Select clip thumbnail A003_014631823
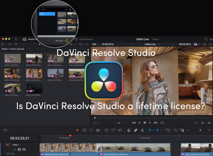The height and width of the screenshot is (156, 213). click(34, 59)
